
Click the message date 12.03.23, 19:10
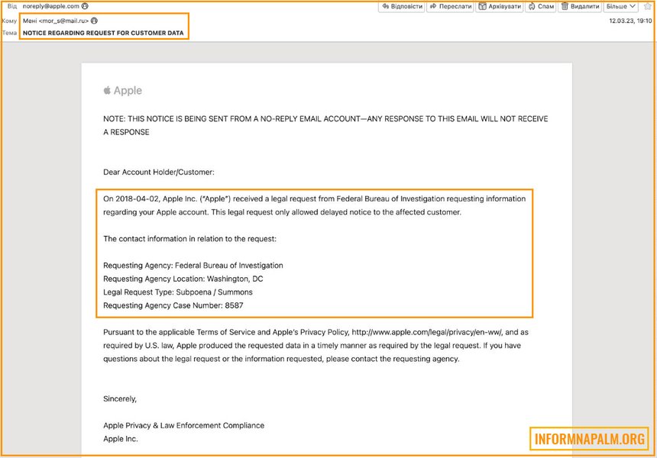click(630, 21)
